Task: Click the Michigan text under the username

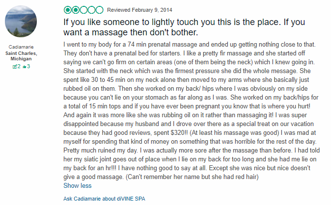Action: tap(21, 59)
